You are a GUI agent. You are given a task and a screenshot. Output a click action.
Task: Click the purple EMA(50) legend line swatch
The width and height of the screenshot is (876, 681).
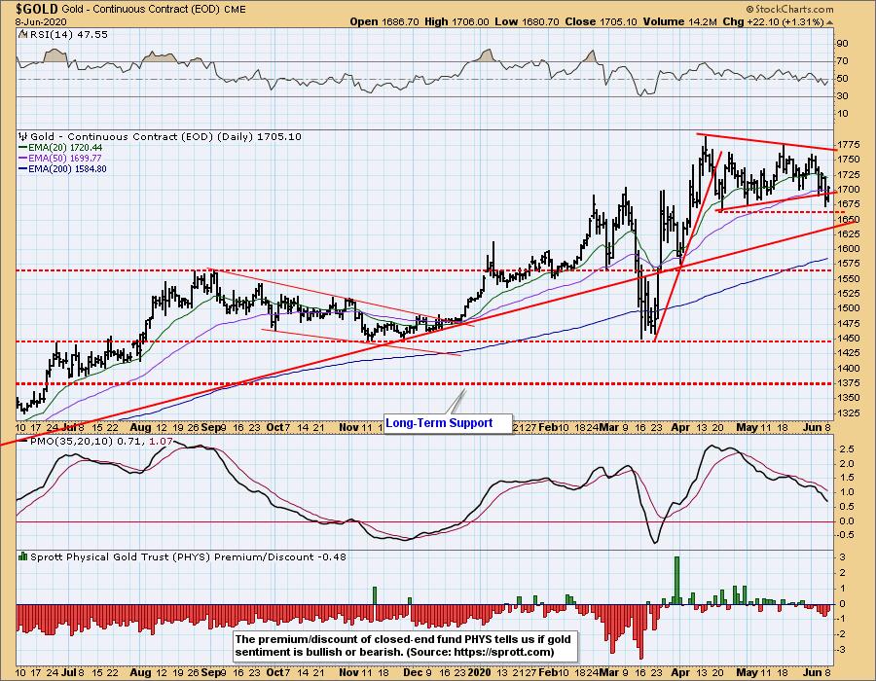(x=23, y=158)
